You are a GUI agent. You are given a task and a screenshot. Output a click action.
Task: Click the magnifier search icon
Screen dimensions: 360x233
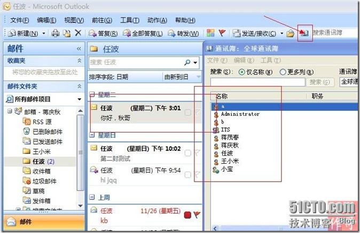point(187,63)
